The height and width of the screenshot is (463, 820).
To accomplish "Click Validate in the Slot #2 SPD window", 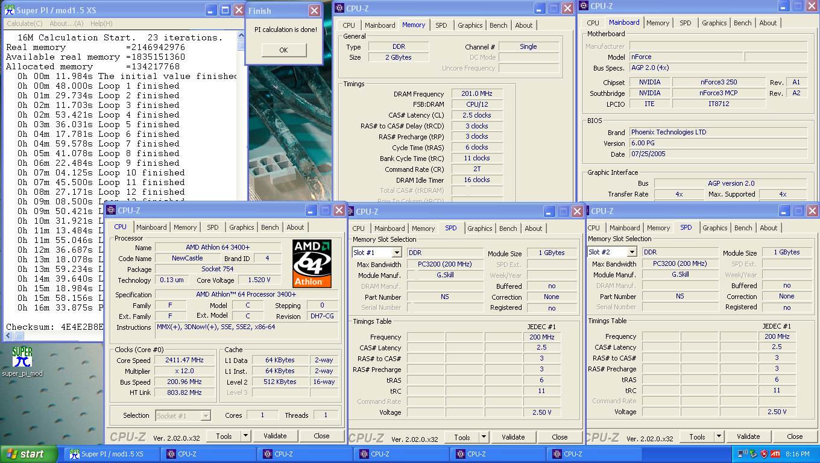I will pyautogui.click(x=748, y=436).
